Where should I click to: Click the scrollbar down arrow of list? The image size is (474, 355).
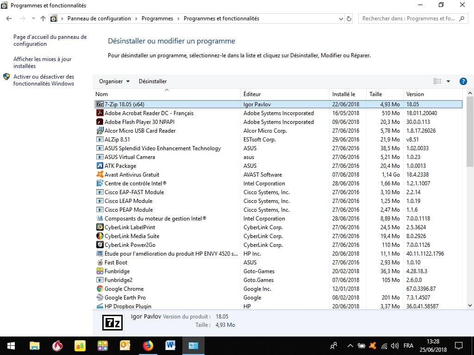pos(470,306)
